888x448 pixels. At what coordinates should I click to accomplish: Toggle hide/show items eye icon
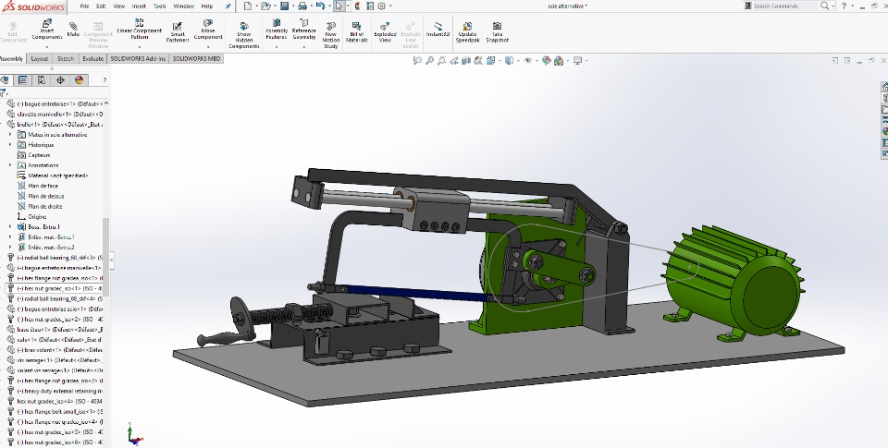point(527,60)
